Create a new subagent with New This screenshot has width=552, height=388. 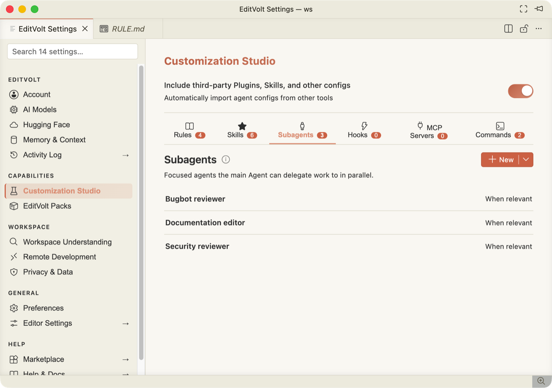500,160
